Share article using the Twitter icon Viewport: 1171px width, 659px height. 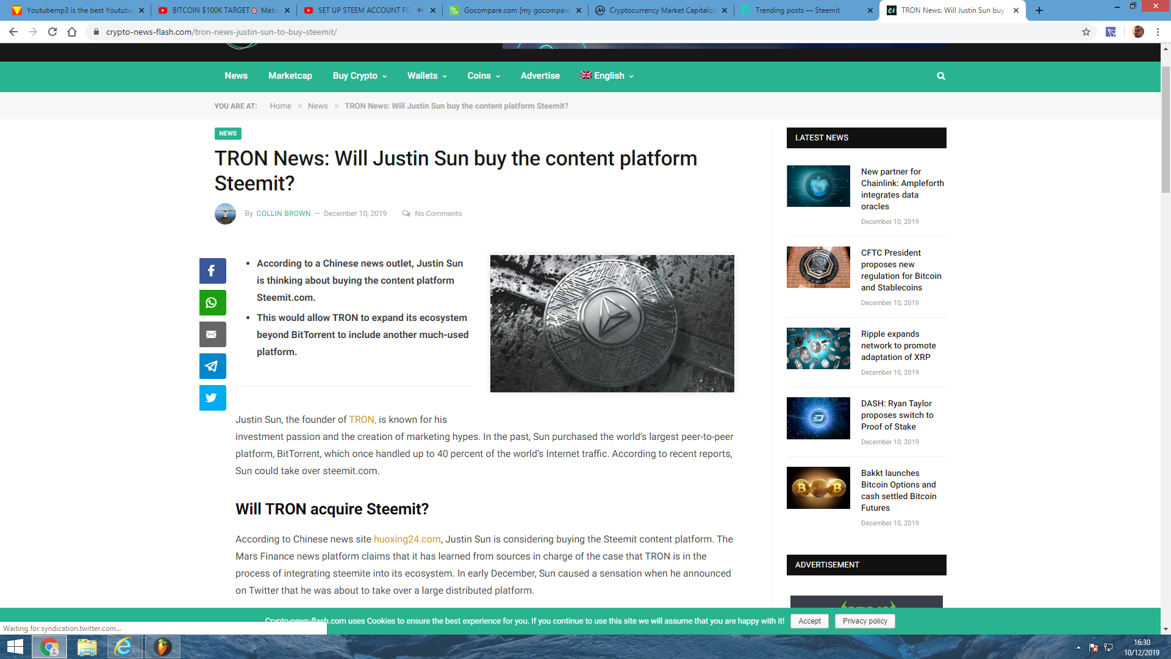212,398
